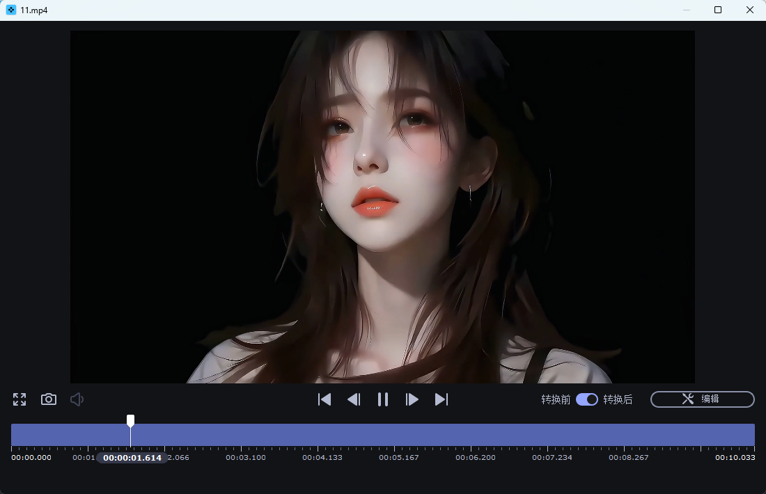The image size is (766, 494).
Task: Enter fullscreen preview mode
Action: (x=19, y=399)
